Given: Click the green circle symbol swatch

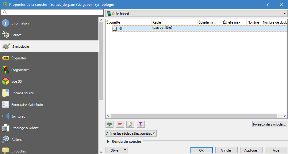Looking at the screenshot, I should 121,28.
